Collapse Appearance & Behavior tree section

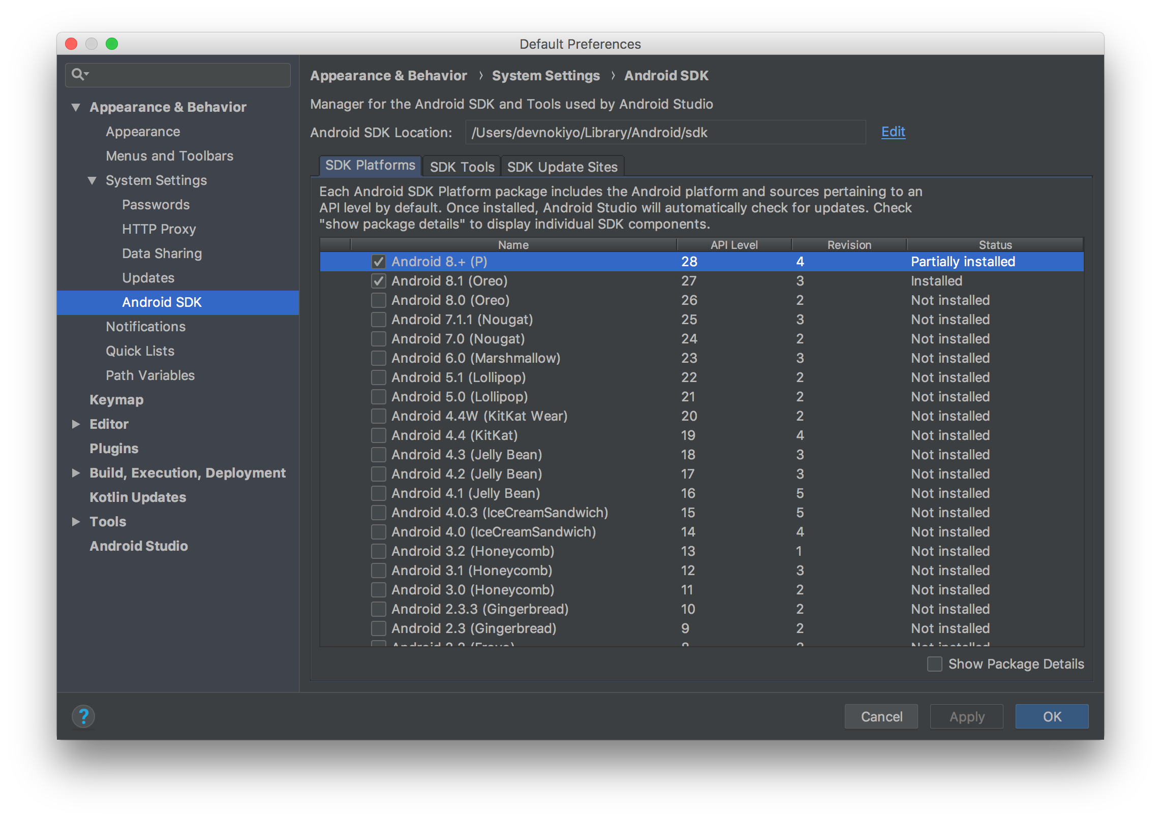click(76, 107)
